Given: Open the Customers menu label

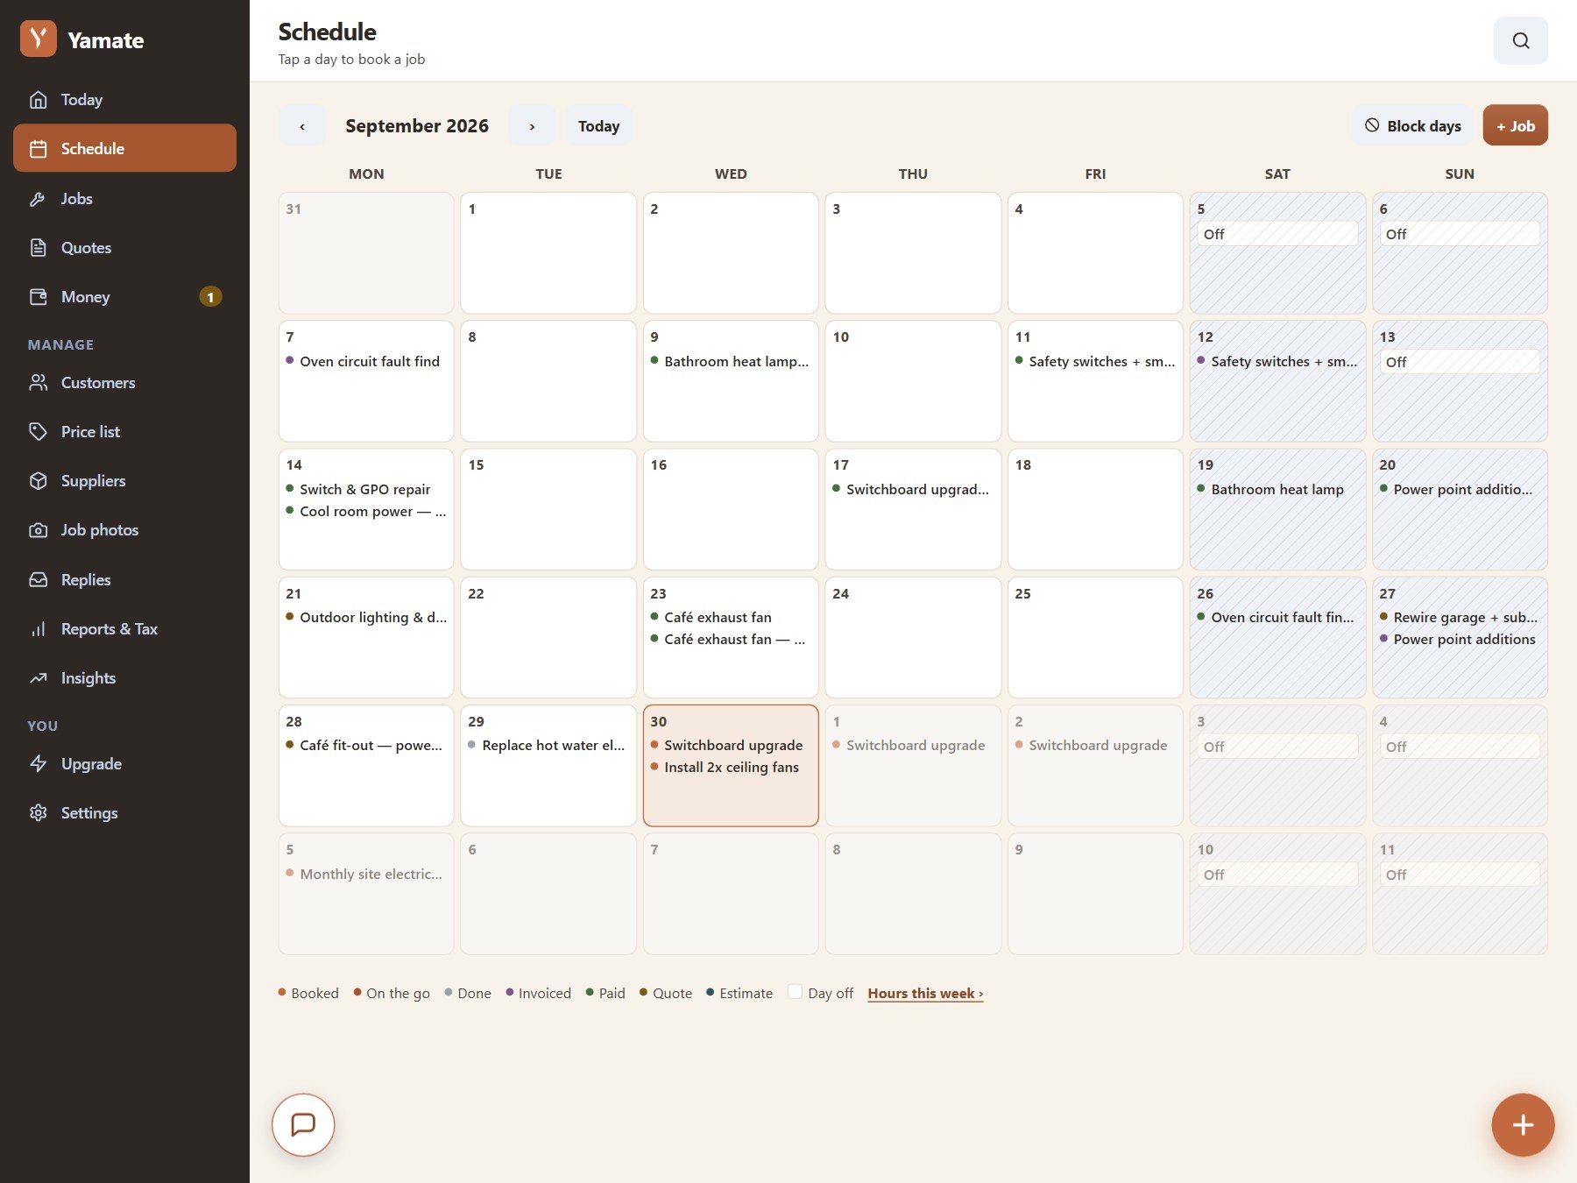Looking at the screenshot, I should coord(98,383).
